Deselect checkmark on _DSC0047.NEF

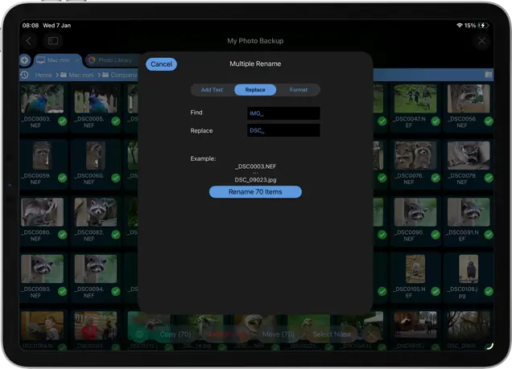[x=436, y=121]
